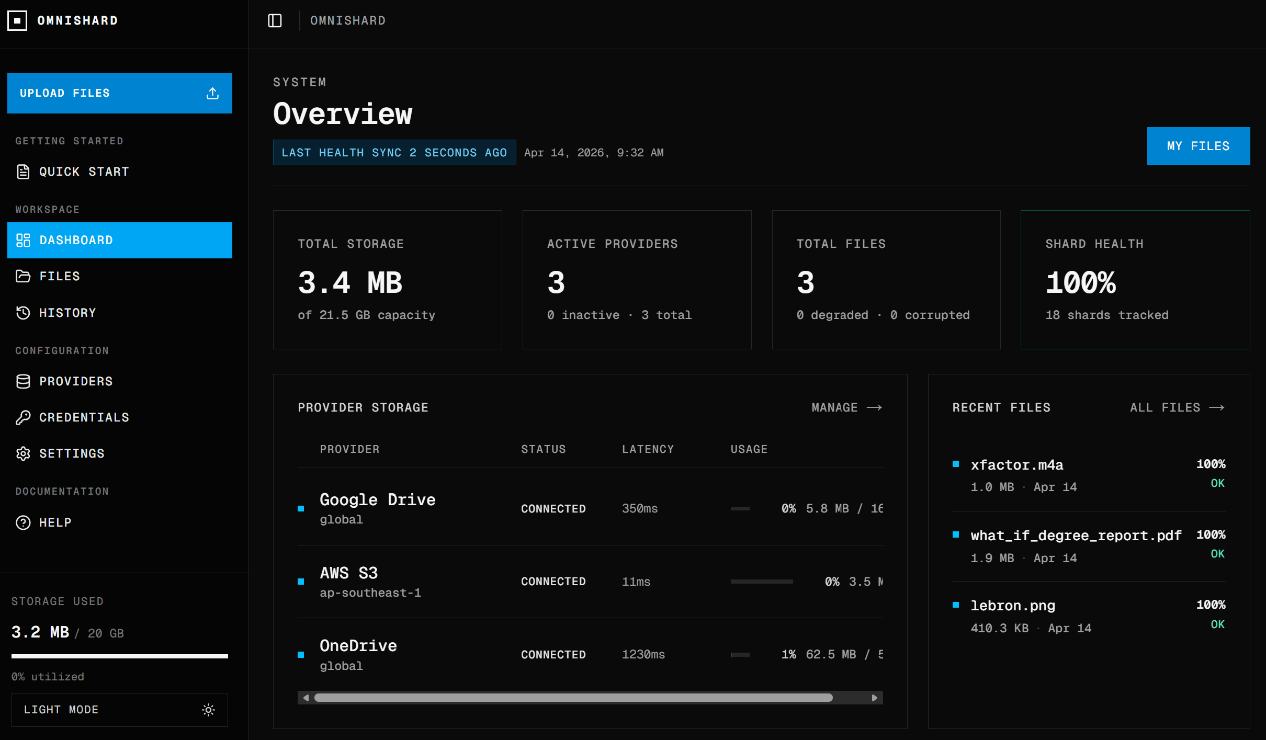Image resolution: width=1266 pixels, height=740 pixels.
Task: Open Credentials page
Action: (x=120, y=417)
